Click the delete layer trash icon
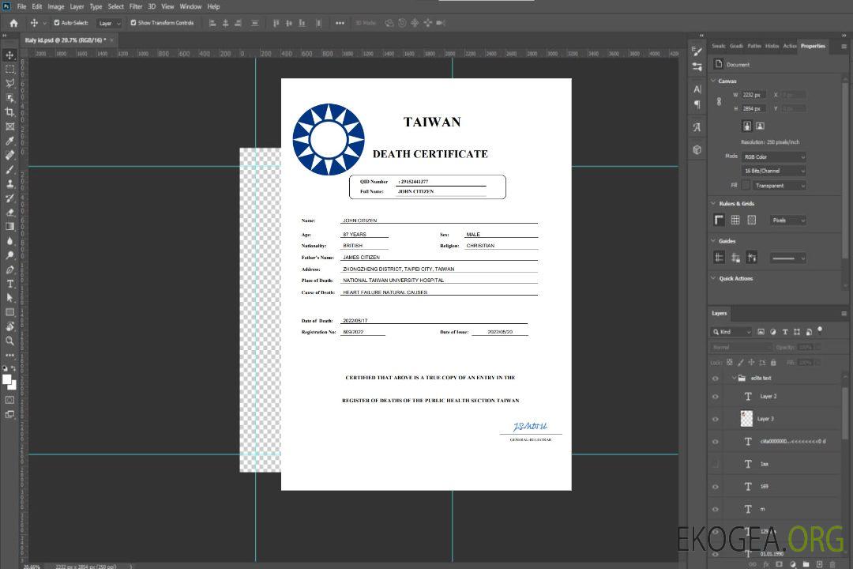 click(832, 564)
